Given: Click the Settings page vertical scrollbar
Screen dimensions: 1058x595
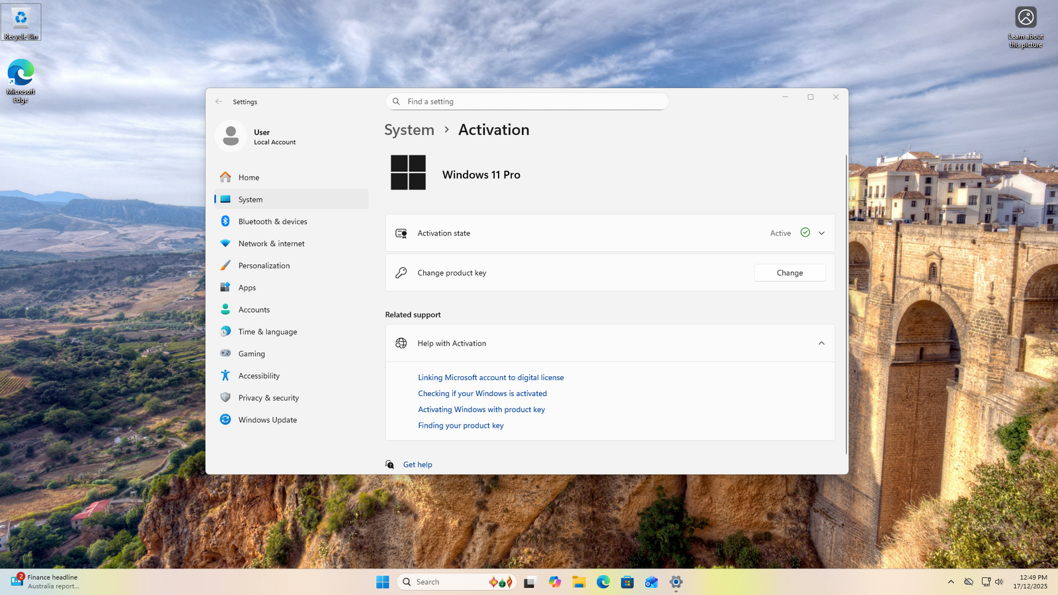Looking at the screenshot, I should point(846,304).
